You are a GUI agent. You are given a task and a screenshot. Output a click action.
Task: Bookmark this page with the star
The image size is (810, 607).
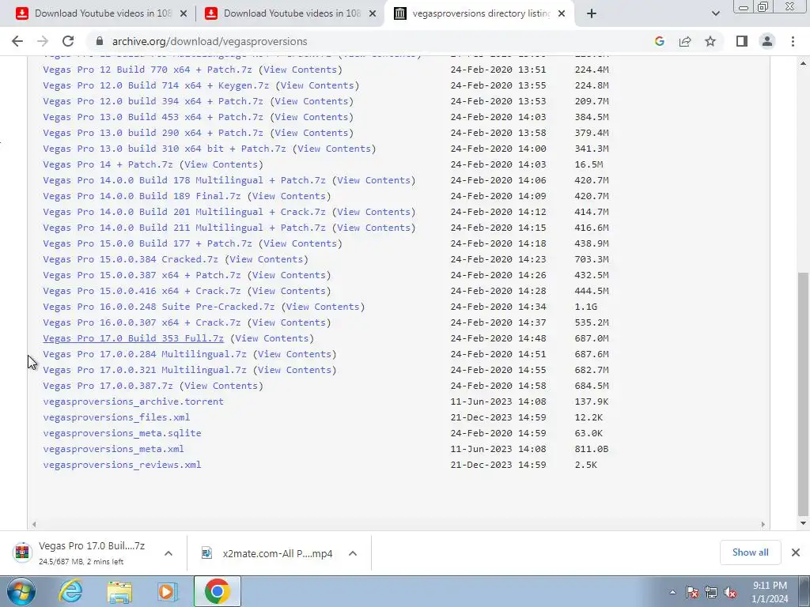710,41
